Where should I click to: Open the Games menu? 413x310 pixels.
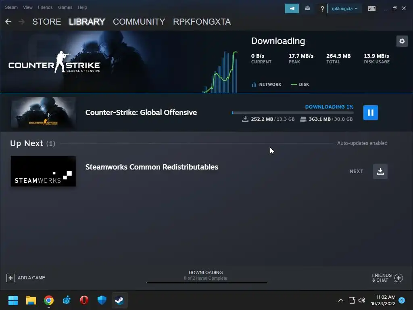click(x=65, y=7)
